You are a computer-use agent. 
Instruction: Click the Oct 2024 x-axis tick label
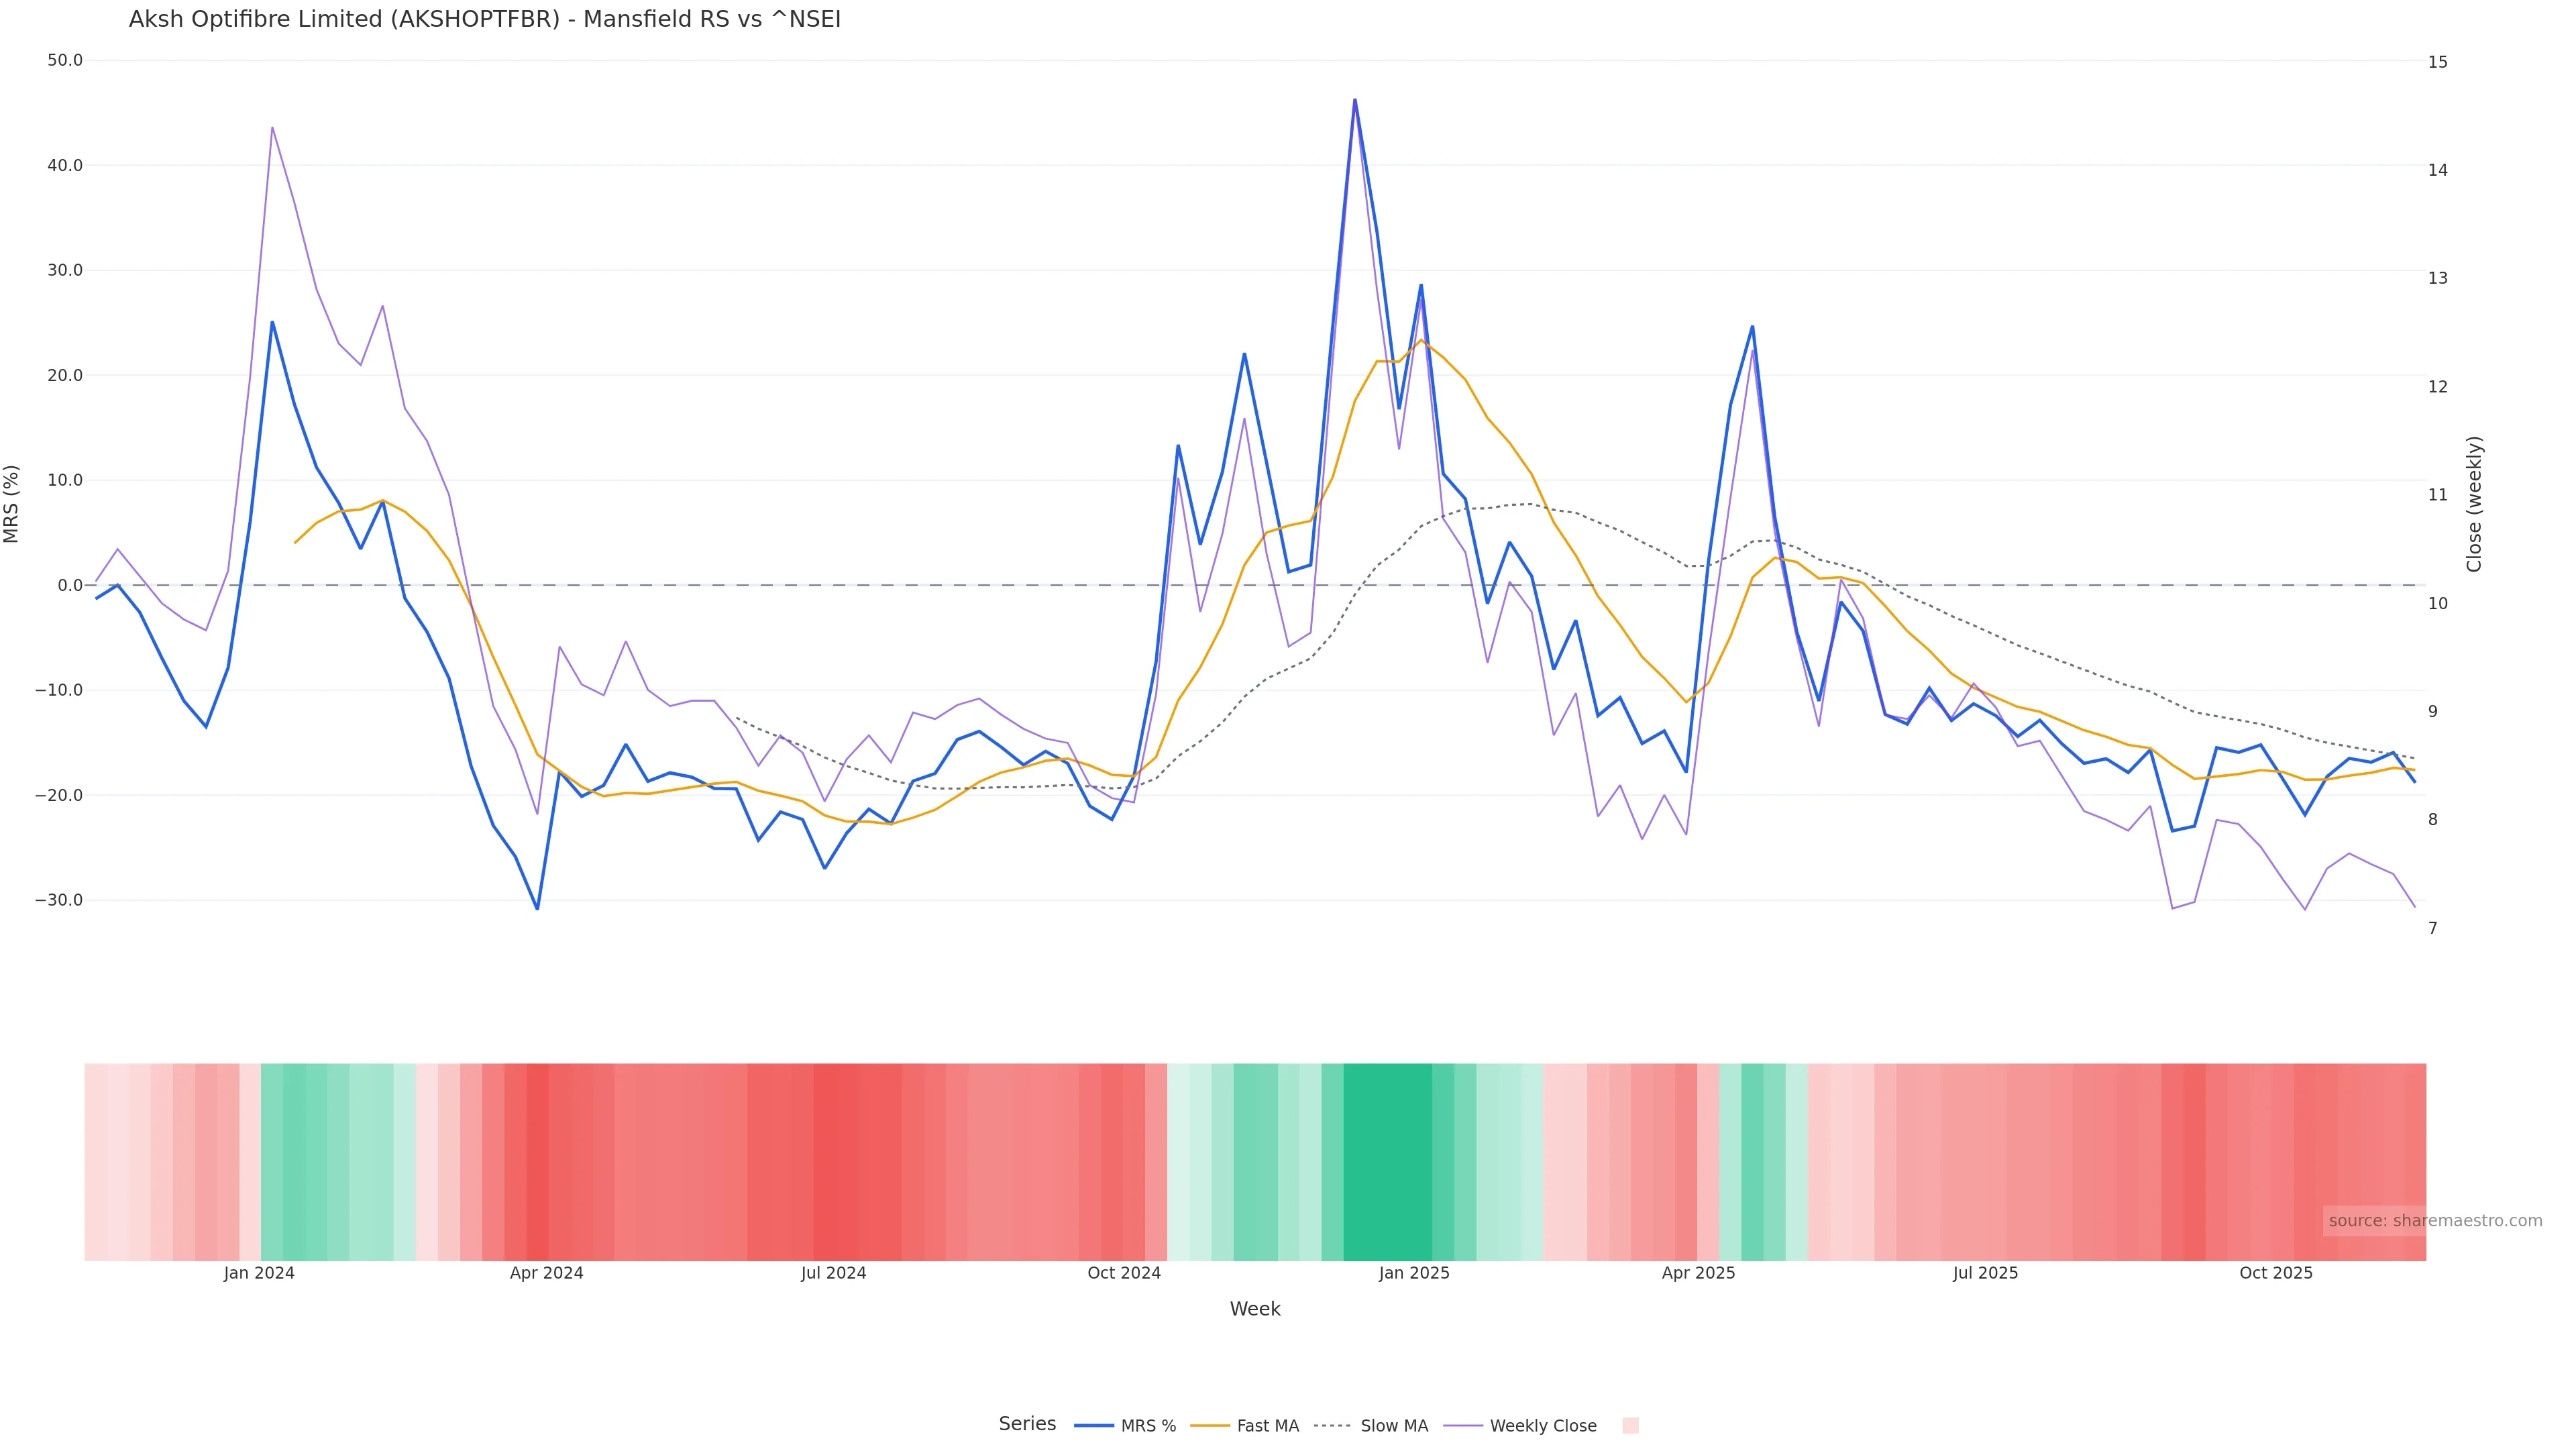(1124, 1273)
